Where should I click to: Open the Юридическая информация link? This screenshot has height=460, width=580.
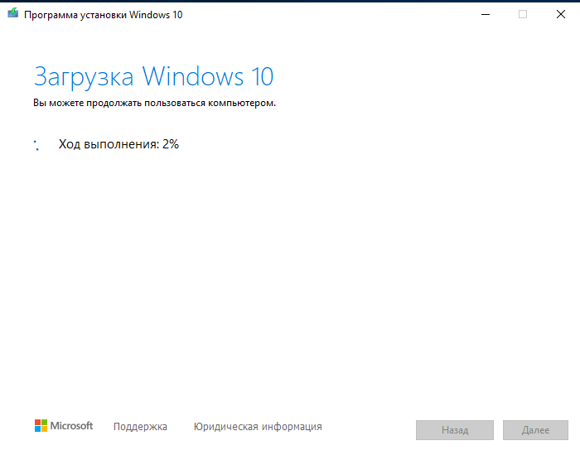[258, 426]
